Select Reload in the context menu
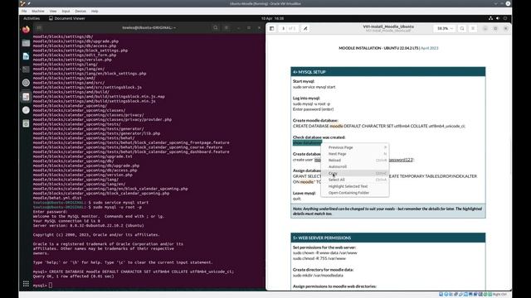 [x=355, y=160]
